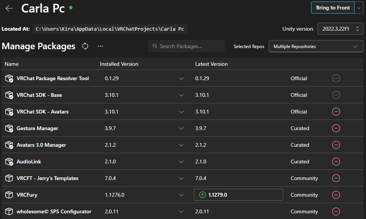This screenshot has height=219, width=366.
Task: Click the AudioLink package icon
Action: tap(9, 162)
